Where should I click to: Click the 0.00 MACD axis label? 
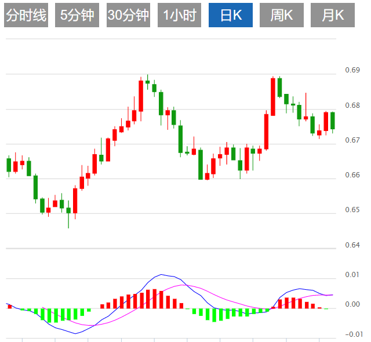coord(352,304)
